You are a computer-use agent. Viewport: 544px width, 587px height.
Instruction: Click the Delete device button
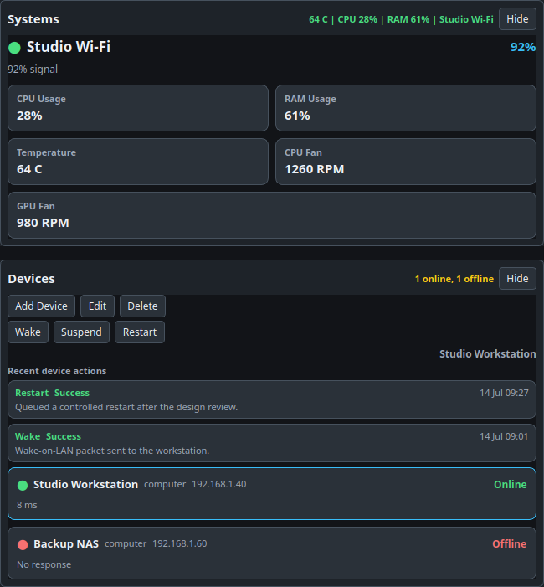click(x=142, y=306)
